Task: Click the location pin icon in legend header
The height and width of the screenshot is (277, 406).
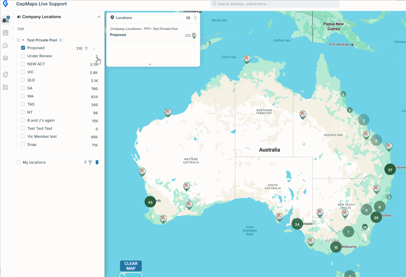Action: point(112,18)
